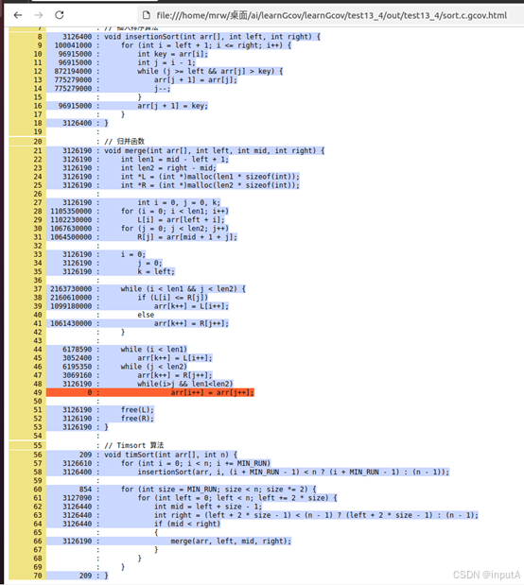Click the 'j--;' statement on line 14
Viewport: 524px width, 585px height.
pos(162,89)
